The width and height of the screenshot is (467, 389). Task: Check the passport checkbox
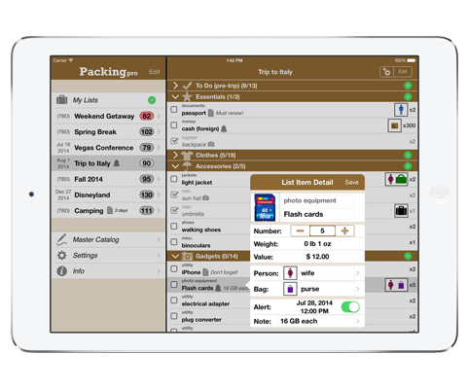[x=174, y=110]
